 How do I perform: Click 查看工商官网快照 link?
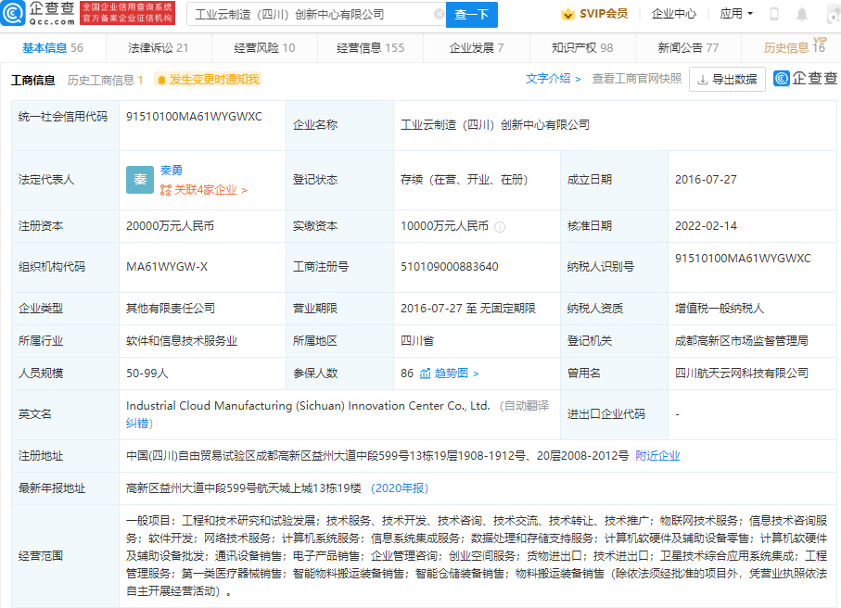(x=637, y=79)
